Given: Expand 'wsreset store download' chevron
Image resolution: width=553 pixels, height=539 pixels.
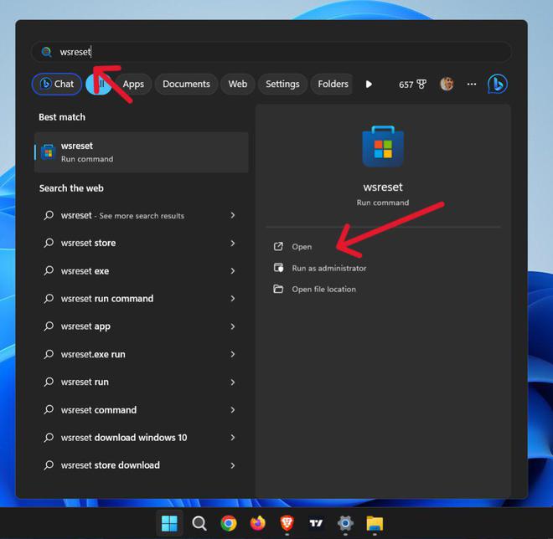Looking at the screenshot, I should 232,465.
